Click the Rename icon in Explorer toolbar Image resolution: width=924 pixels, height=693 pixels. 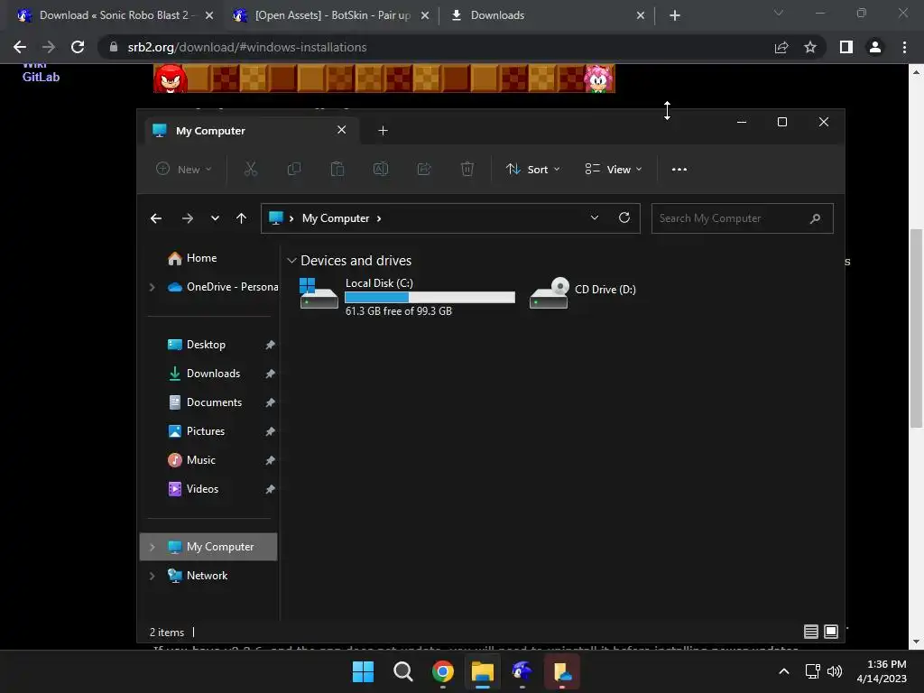click(381, 169)
